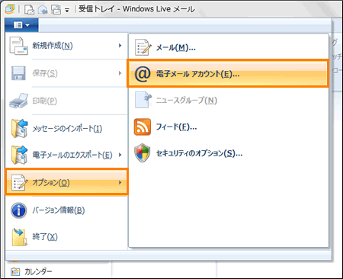
Task: Select 電子メール アカウント(E)...
Action: pyautogui.click(x=228, y=74)
